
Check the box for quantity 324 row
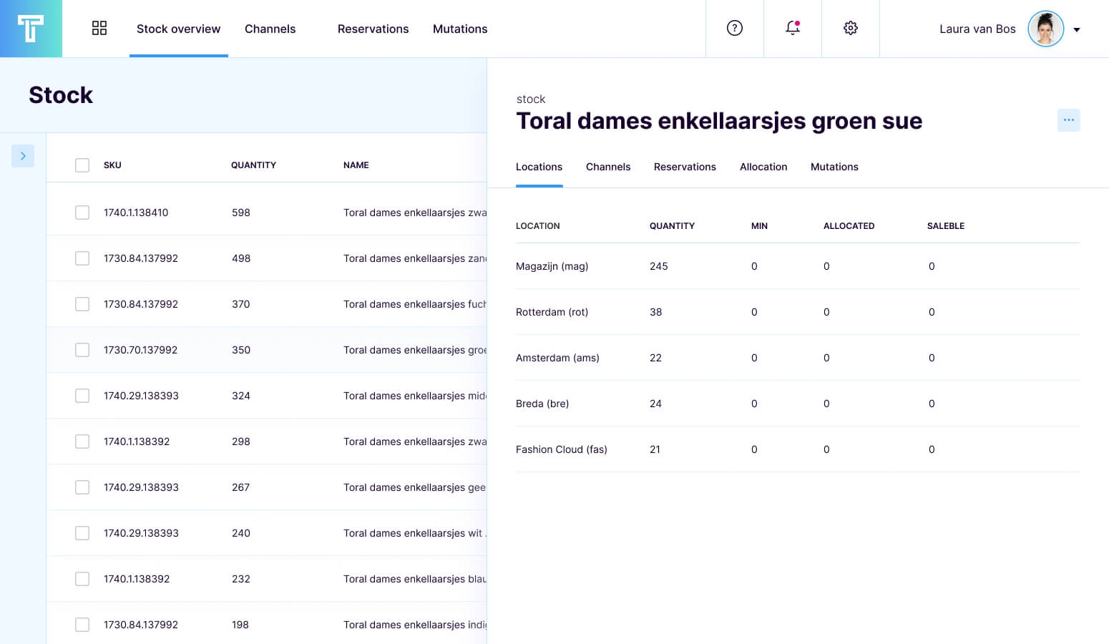point(82,396)
